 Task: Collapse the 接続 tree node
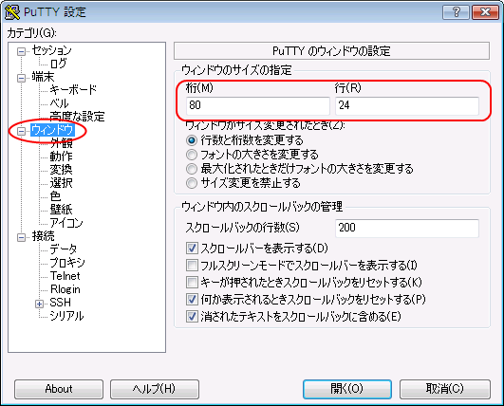click(x=21, y=237)
